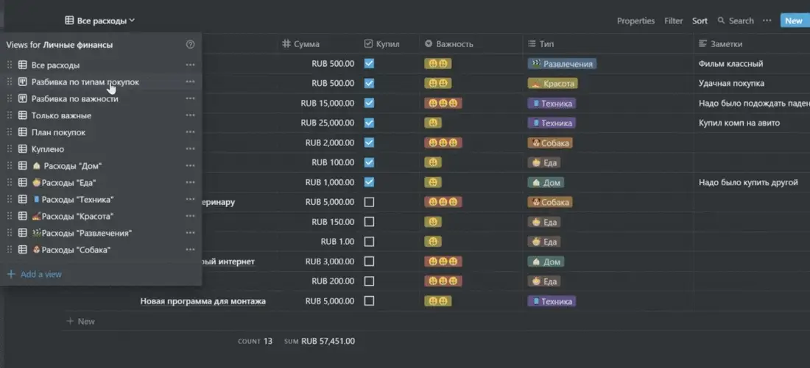This screenshot has height=368, width=810.
Task: Open the top-right three-dot more menu
Action: pos(767,21)
